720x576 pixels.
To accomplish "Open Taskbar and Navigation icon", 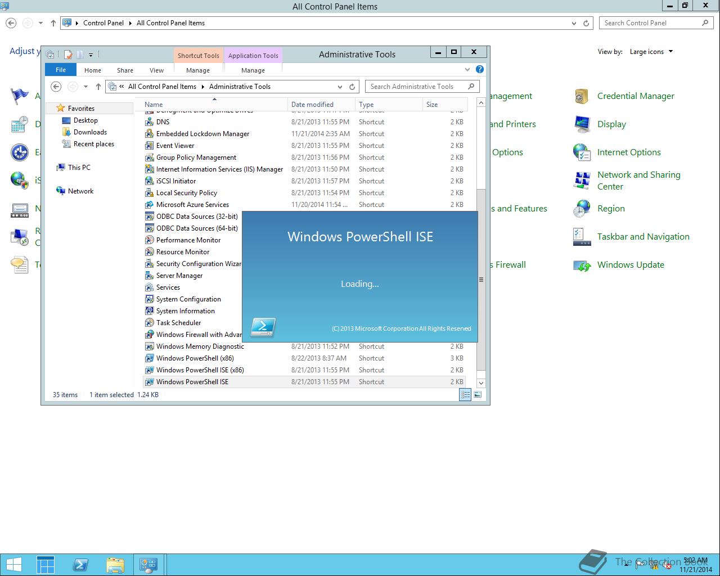I will coord(582,237).
